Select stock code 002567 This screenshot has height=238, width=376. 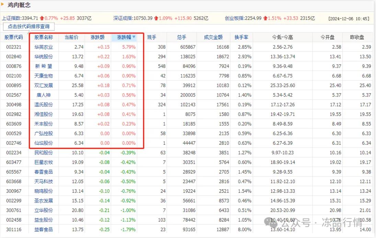point(14,95)
